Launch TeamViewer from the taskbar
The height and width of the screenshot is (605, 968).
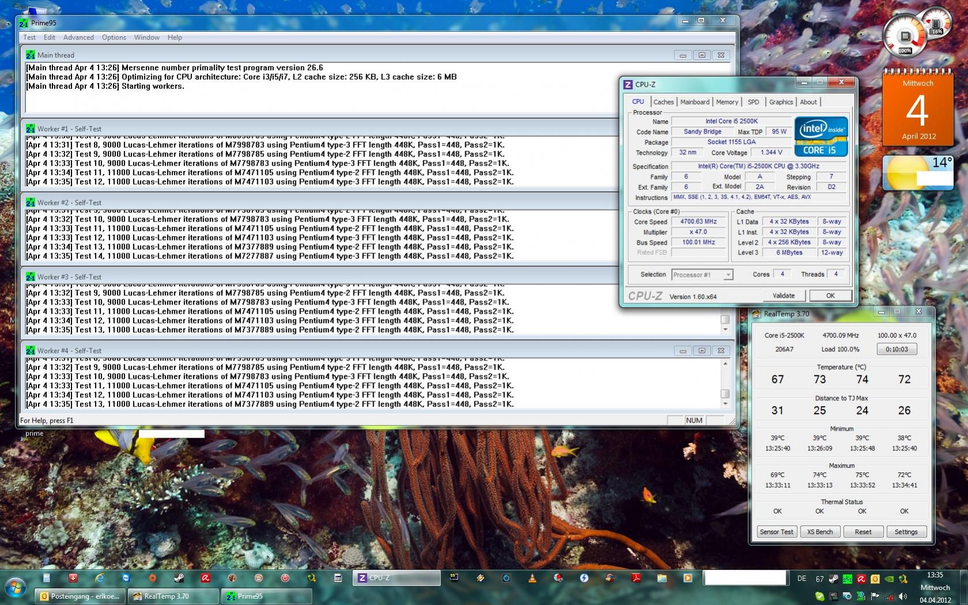pyautogui.click(x=126, y=578)
